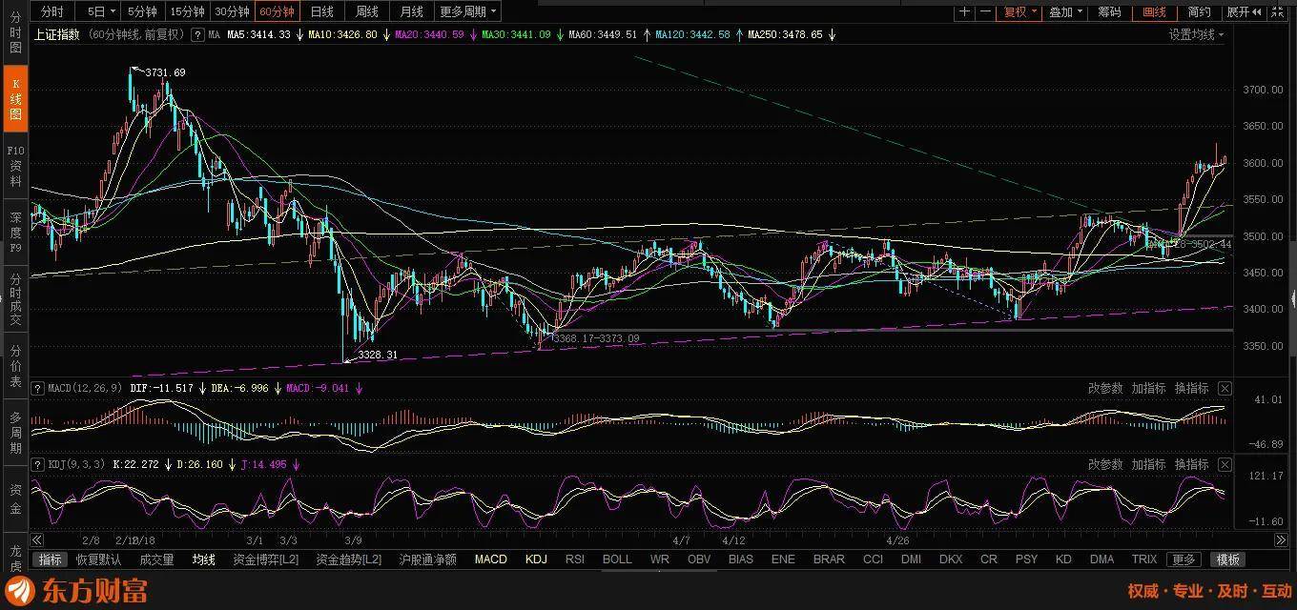Open the 叠加 overlay dropdown

[x=1065, y=11]
